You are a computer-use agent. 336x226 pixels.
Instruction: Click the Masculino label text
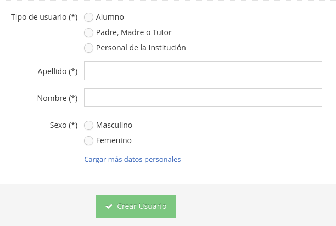pos(114,125)
